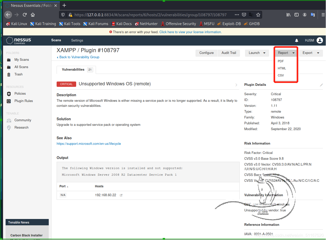Open the Kali Training bookmark
The image size is (326, 240).
43,24
